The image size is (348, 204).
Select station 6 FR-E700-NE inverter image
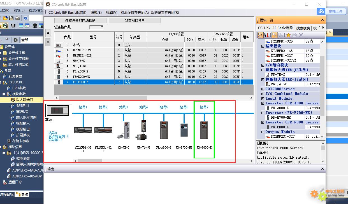click(x=184, y=130)
